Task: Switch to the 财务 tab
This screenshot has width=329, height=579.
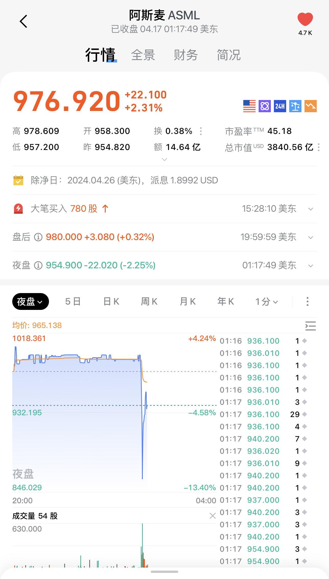Action: coord(186,55)
